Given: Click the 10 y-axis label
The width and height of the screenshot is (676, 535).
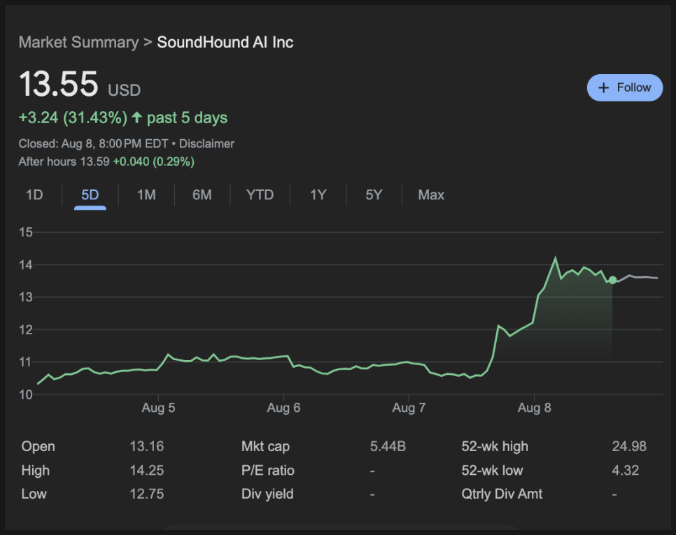Looking at the screenshot, I should click(x=26, y=394).
